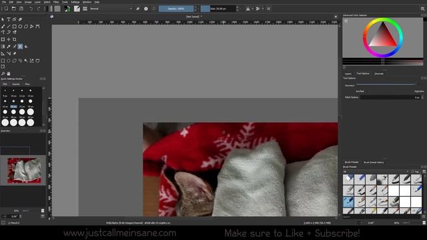The image size is (427, 240).
Task: Switch to the Layers tab
Action: (348, 74)
